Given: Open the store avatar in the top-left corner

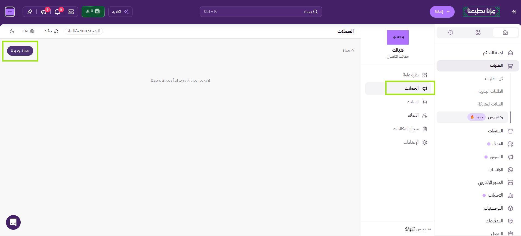Looking at the screenshot, I should pyautogui.click(x=10, y=12).
